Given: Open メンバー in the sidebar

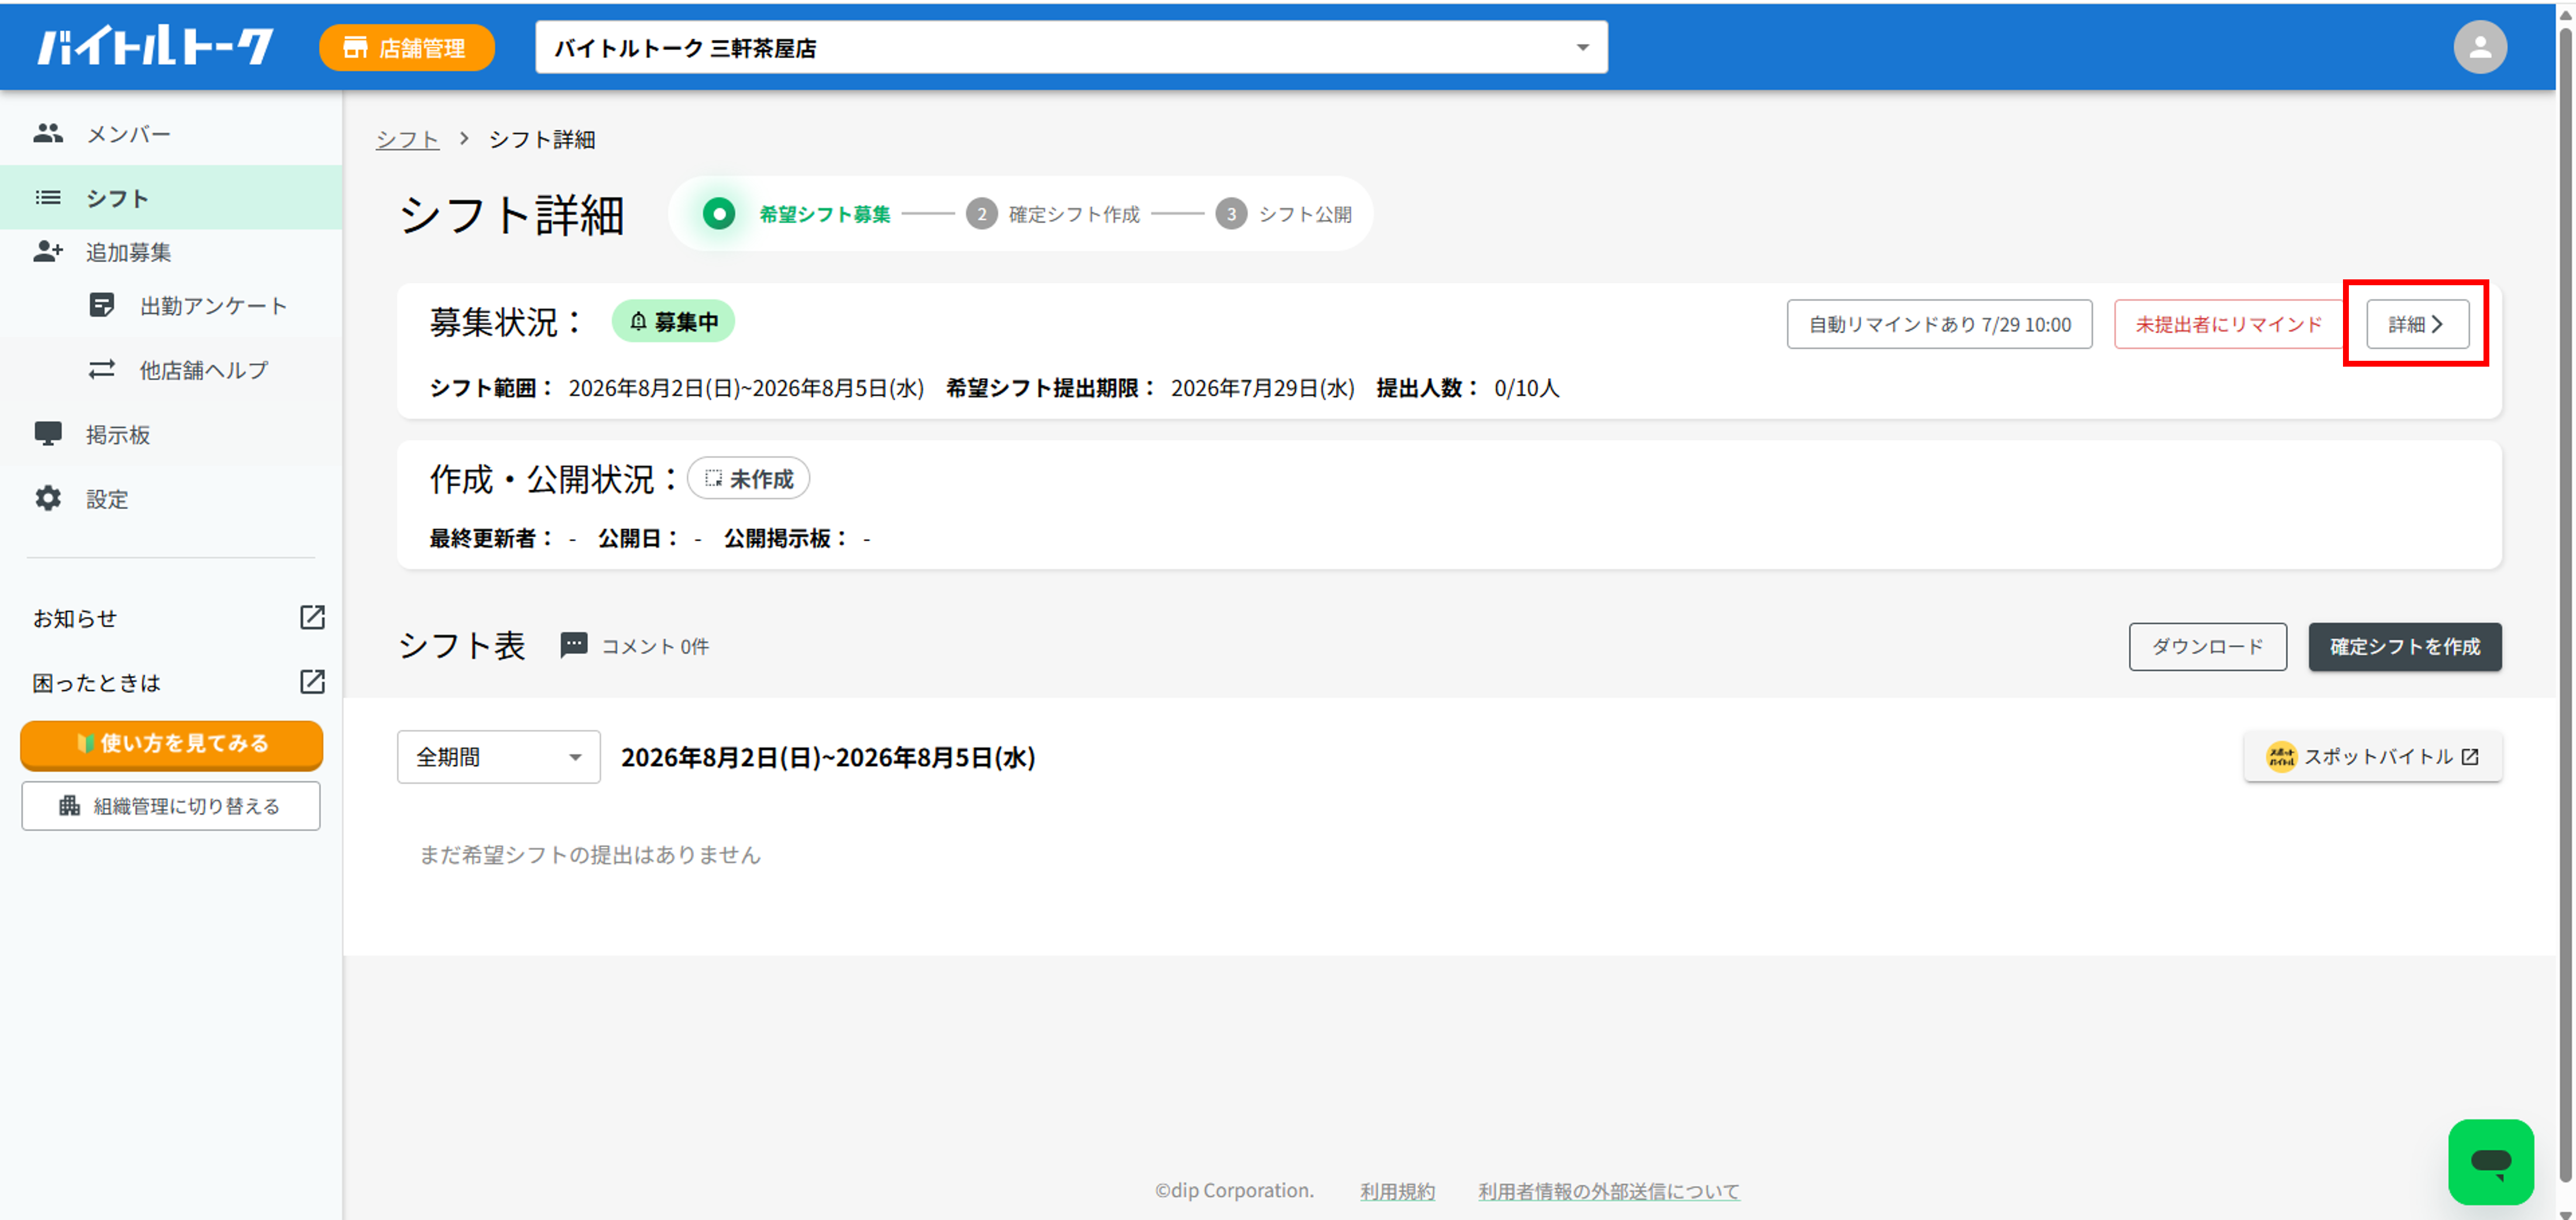Looking at the screenshot, I should click(171, 134).
